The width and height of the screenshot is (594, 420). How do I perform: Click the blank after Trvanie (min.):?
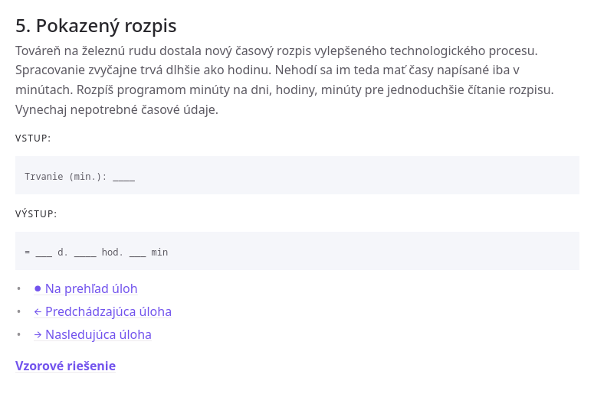pos(123,177)
